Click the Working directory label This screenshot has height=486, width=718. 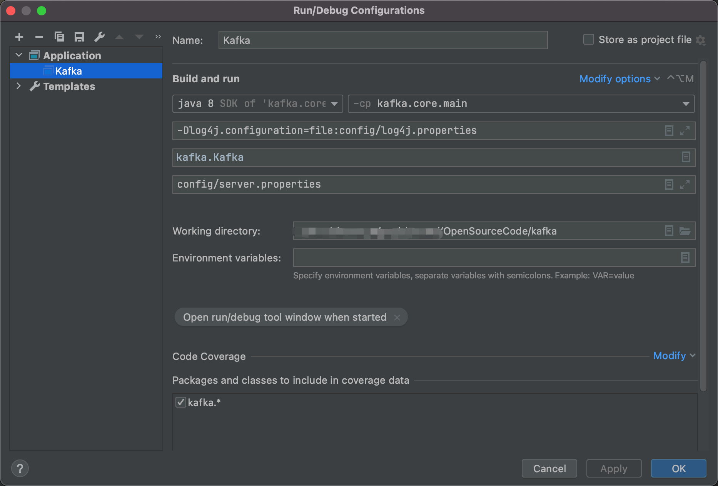point(216,231)
